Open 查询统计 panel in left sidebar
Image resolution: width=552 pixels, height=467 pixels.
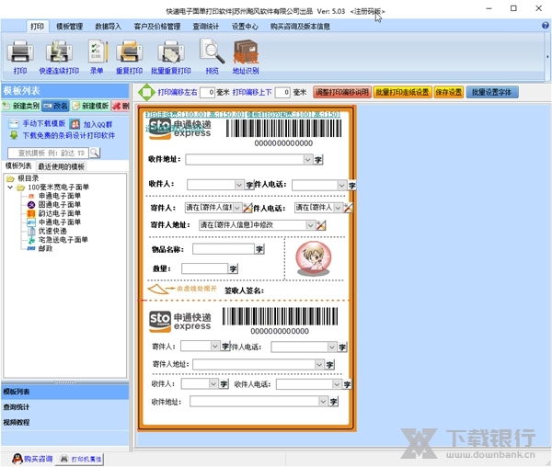pyautogui.click(x=65, y=407)
